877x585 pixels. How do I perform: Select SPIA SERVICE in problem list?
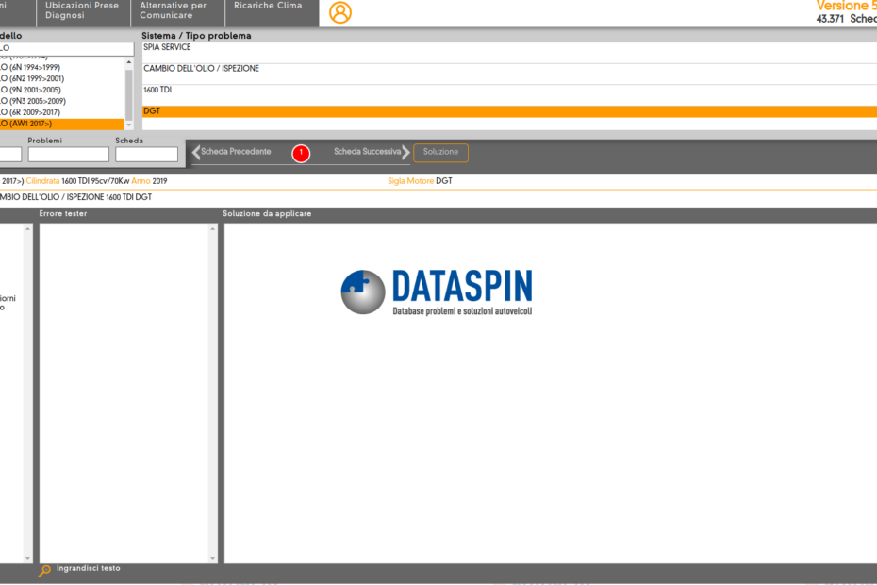point(509,48)
